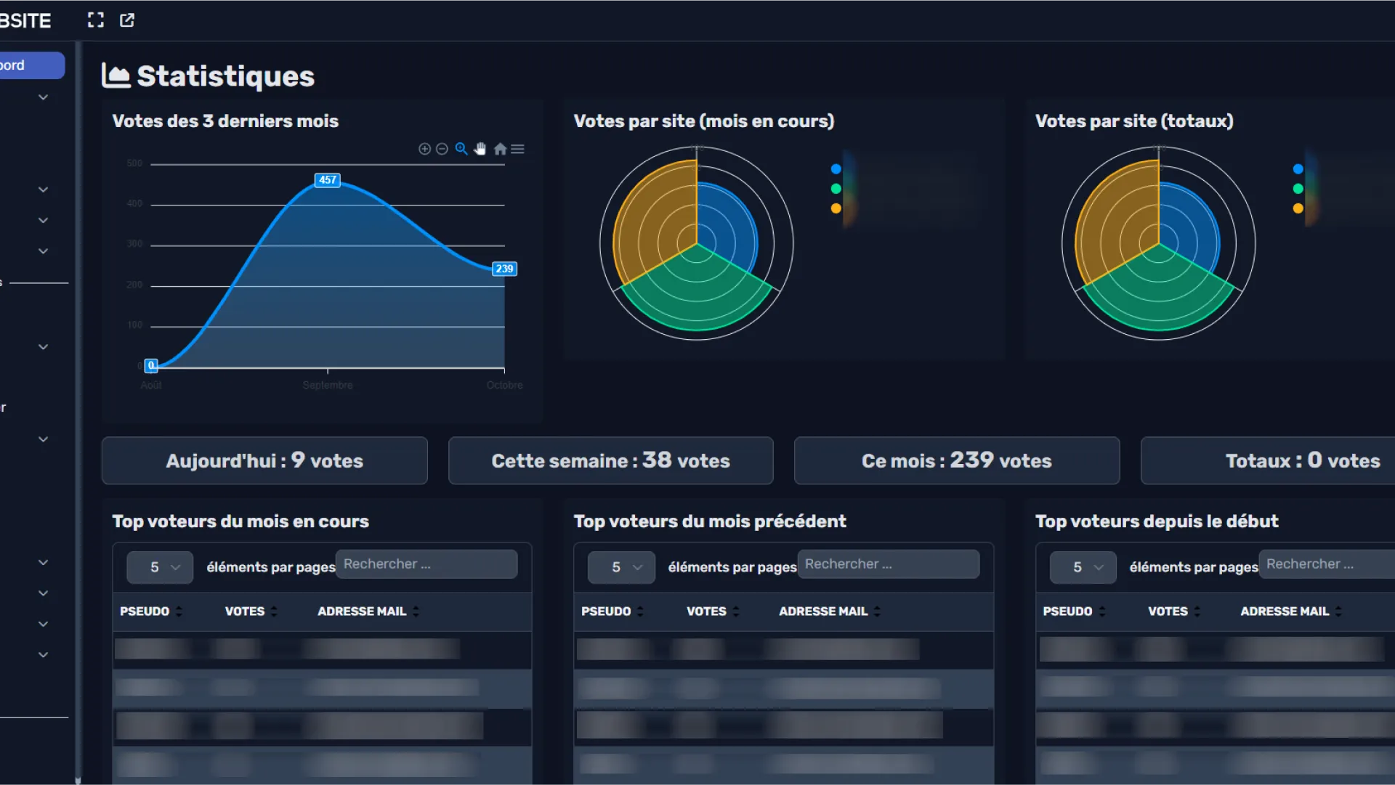
Task: Open site in new window icon
Action: pos(127,20)
